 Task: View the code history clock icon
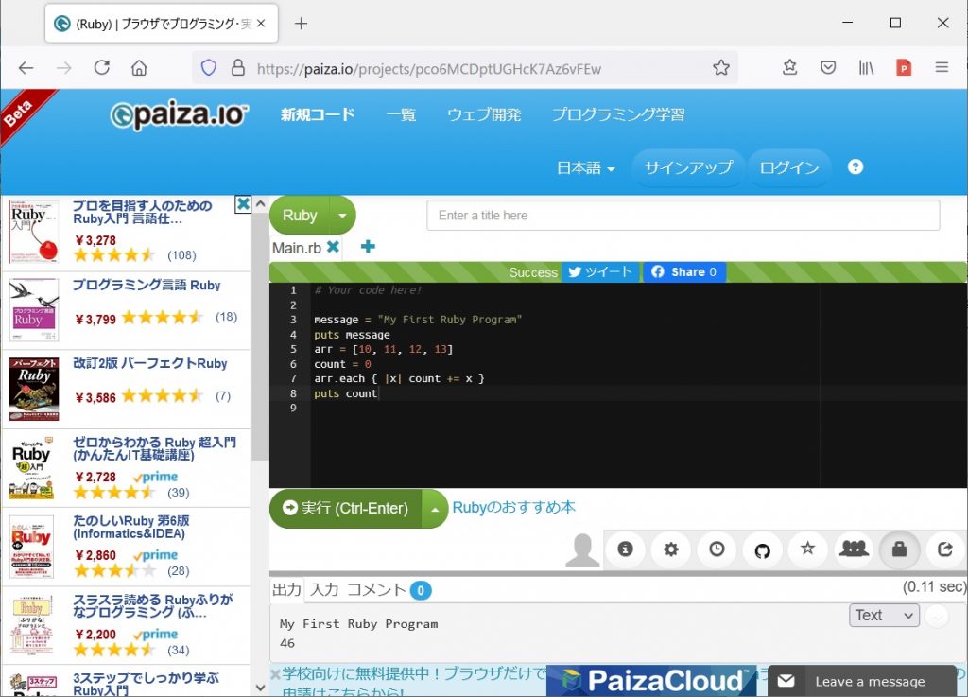716,549
